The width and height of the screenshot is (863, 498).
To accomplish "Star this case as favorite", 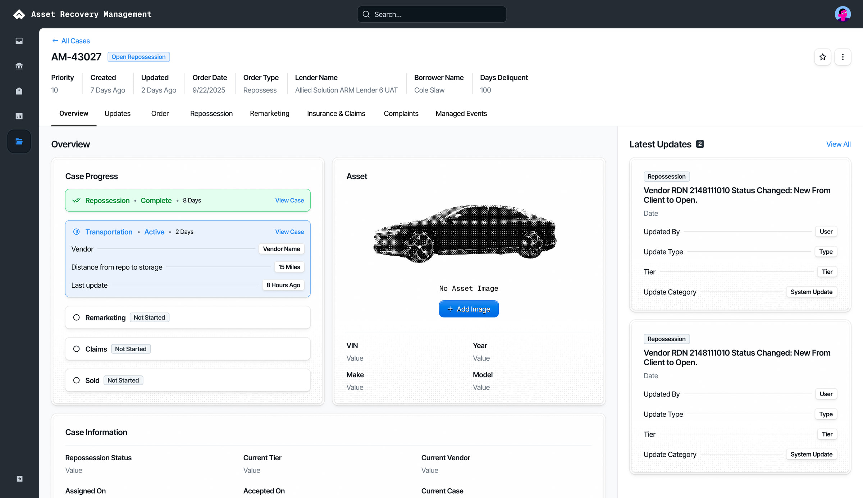I will tap(823, 57).
